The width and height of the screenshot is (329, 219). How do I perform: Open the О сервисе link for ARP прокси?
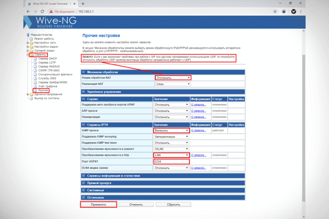click(198, 111)
